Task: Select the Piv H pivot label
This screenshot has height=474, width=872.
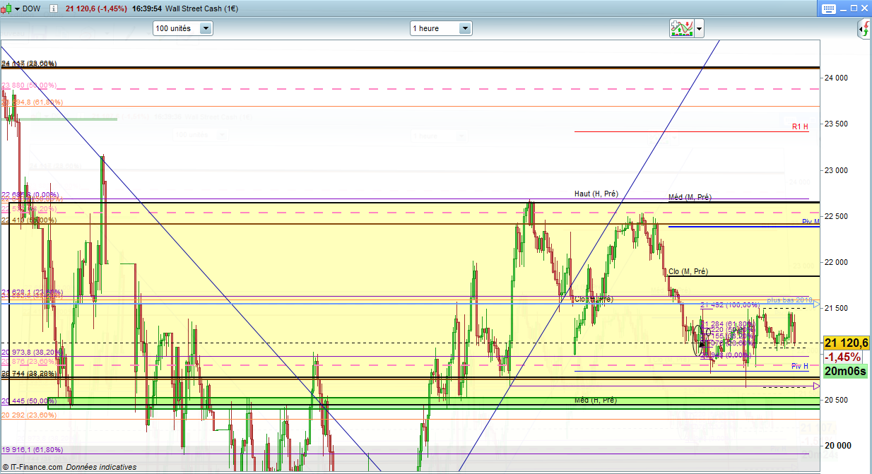Action: tap(800, 366)
